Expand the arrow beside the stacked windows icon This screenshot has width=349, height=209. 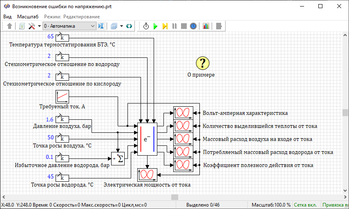(121, 26)
